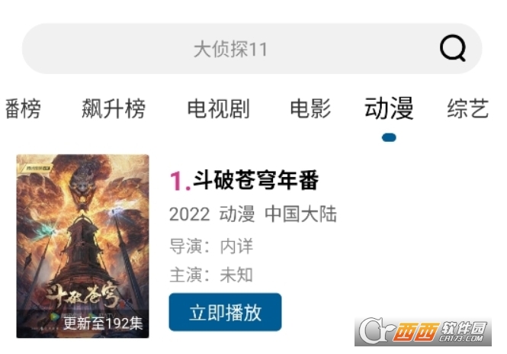507x354 pixels.
Task: Go to the 综艺 tab
Action: pos(467,108)
